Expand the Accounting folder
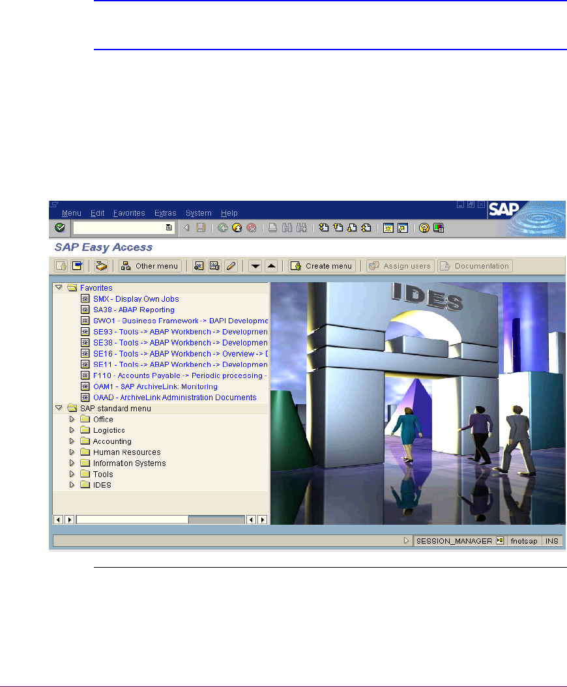The height and width of the screenshot is (687, 567). pos(72,441)
